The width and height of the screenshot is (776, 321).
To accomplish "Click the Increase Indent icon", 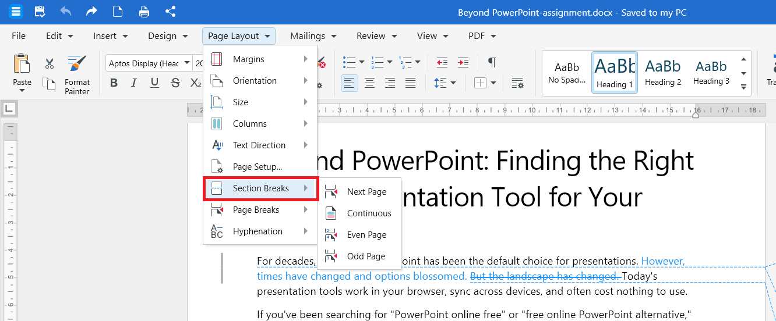I will (463, 62).
